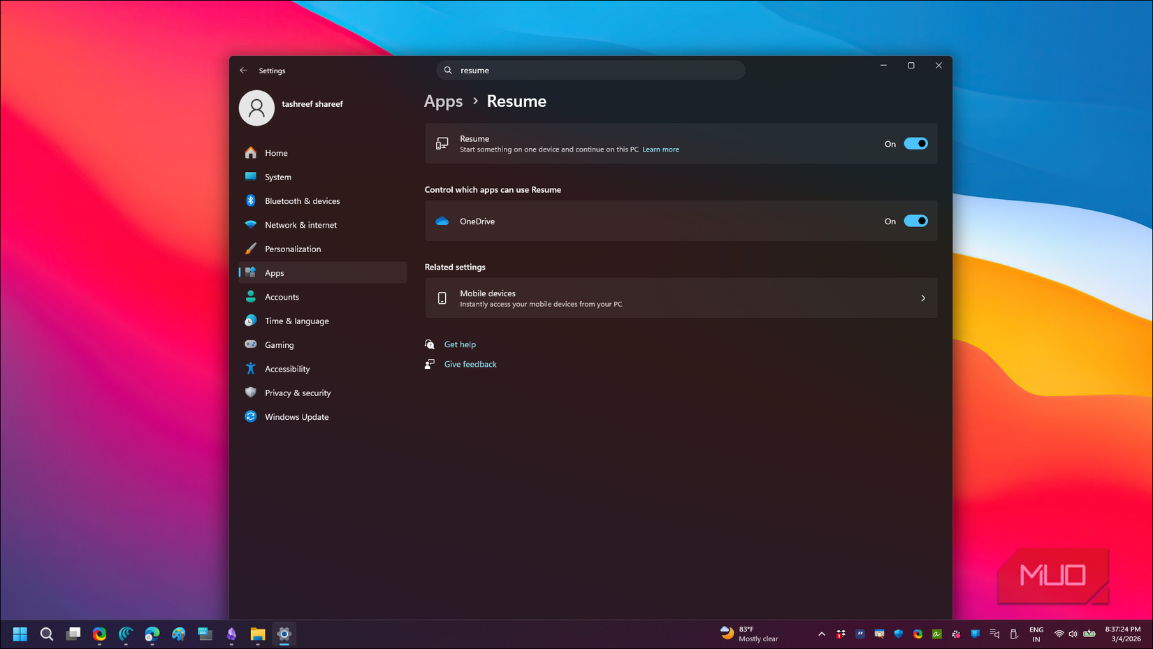Select Home in the Settings sidebar
Viewport: 1153px width, 649px height.
(276, 152)
